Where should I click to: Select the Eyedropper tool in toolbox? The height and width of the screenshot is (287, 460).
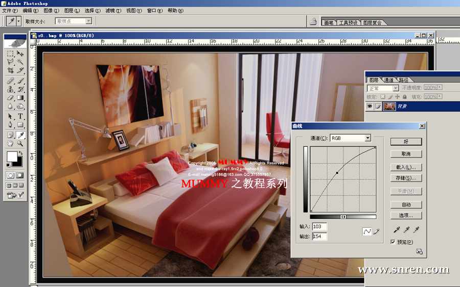tap(20, 135)
